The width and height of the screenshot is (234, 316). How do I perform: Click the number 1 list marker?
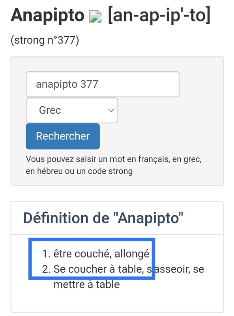[x=46, y=254]
